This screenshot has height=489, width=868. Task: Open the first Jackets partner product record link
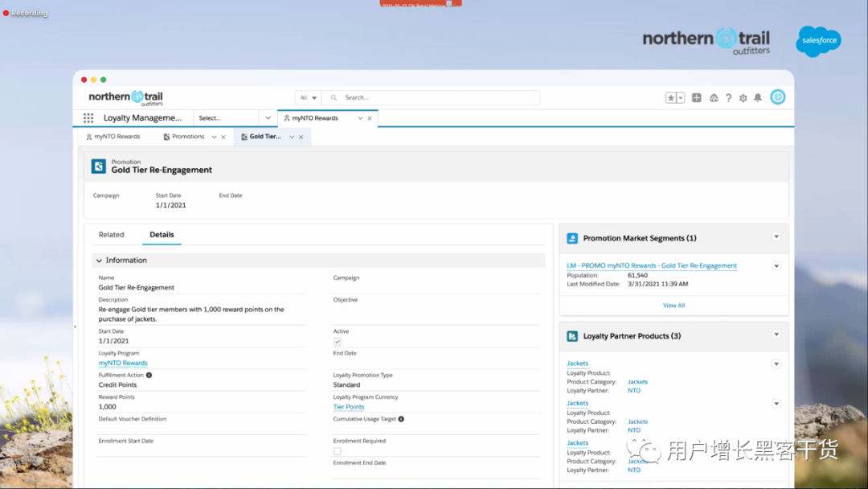click(x=577, y=364)
